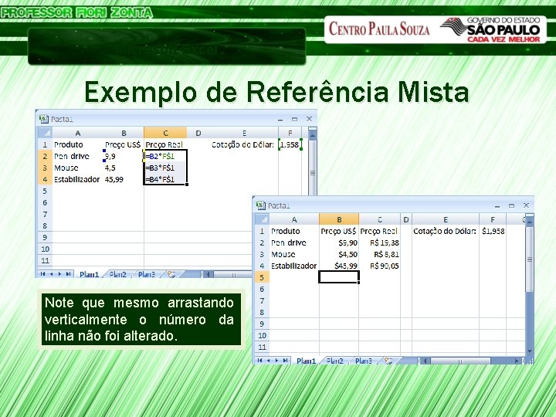Screen dimensions: 556x417
Task: Click Mouse cell in results window
Action: tap(294, 254)
